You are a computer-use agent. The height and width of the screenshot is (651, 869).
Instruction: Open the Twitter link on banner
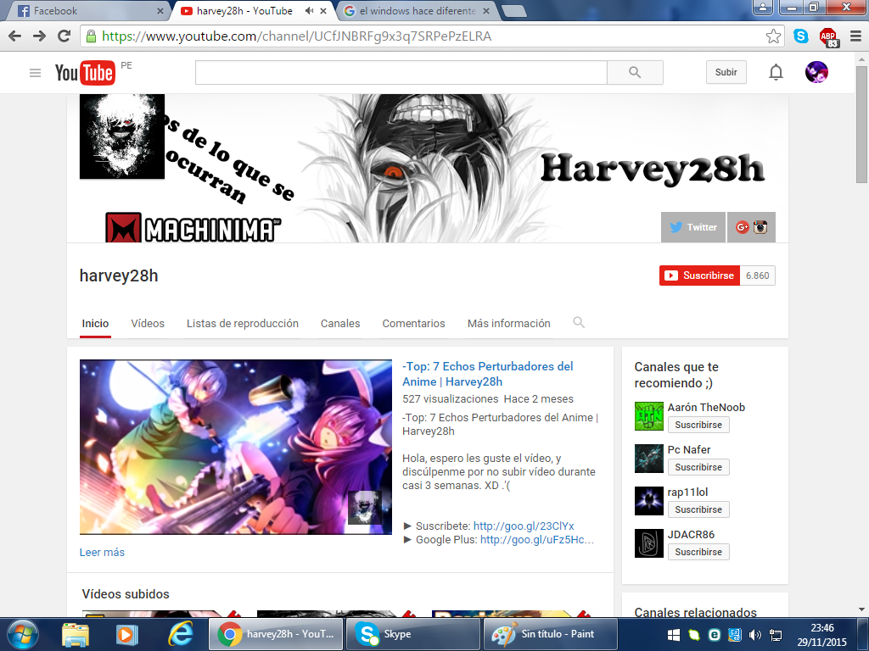[693, 227]
